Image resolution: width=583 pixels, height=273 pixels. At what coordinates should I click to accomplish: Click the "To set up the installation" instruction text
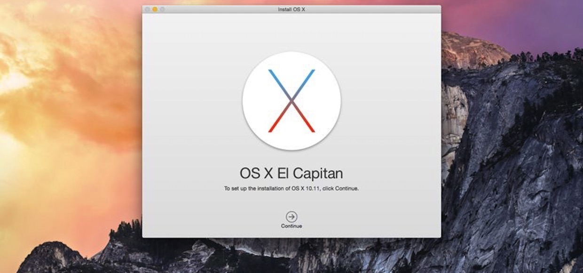click(x=291, y=189)
